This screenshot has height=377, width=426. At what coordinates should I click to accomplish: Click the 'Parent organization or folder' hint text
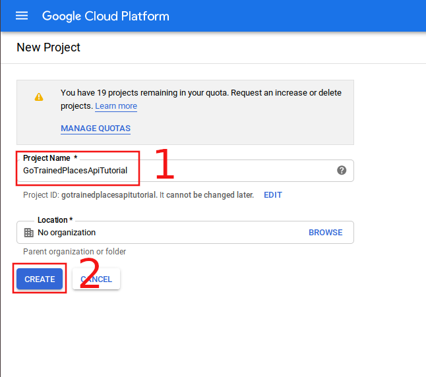pos(75,252)
